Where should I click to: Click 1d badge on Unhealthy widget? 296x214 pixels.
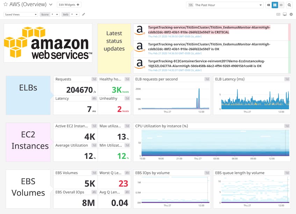point(127,98)
